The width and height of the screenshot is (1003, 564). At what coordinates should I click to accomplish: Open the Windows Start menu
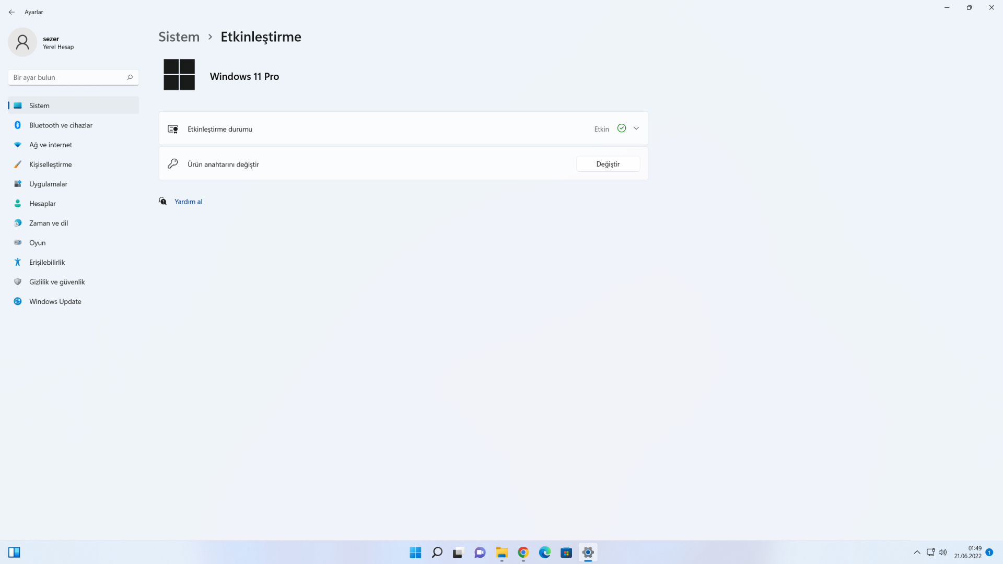tap(415, 553)
